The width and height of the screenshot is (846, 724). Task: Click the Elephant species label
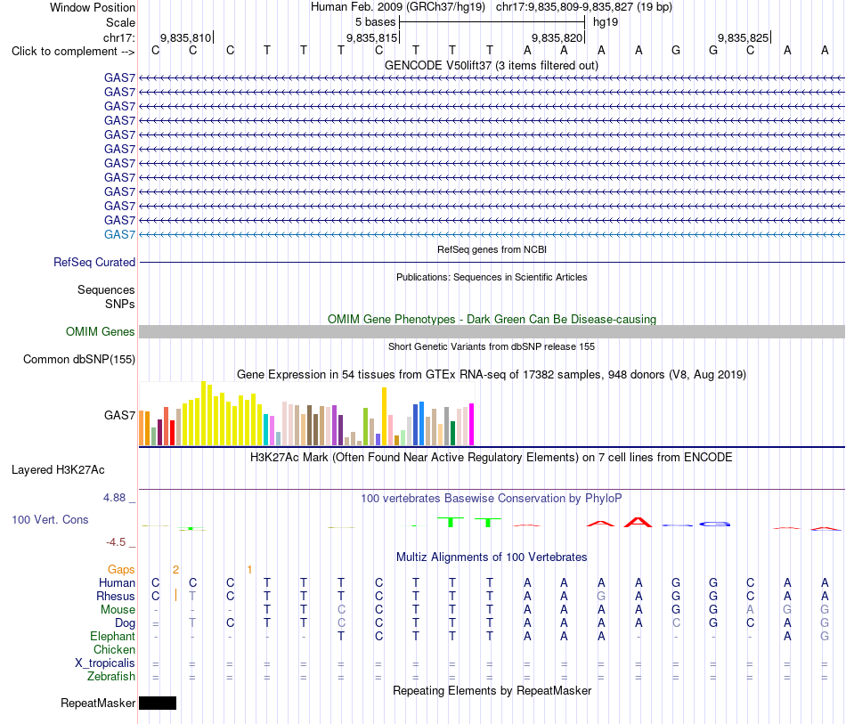[112, 637]
